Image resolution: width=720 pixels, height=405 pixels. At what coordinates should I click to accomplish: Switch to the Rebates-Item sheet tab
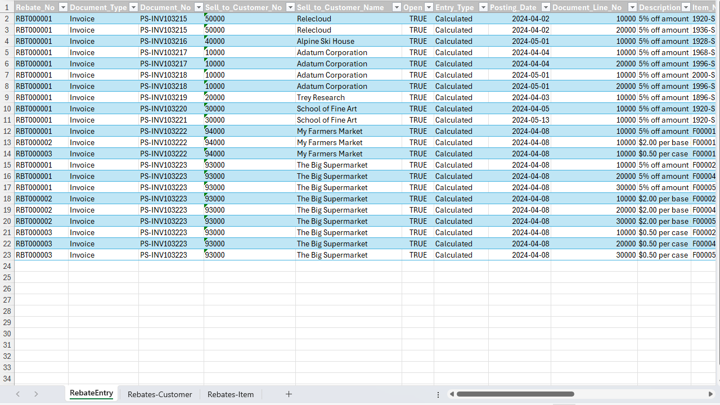[231, 394]
